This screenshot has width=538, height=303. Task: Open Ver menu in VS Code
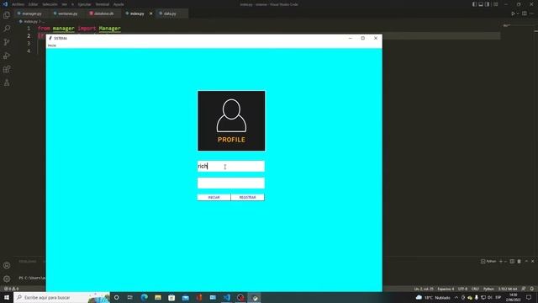pyautogui.click(x=65, y=4)
